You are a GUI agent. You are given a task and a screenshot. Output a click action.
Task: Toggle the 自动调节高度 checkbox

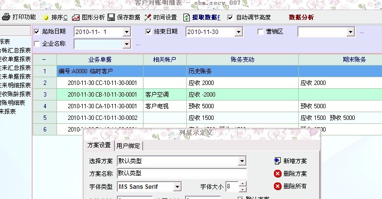point(231,17)
